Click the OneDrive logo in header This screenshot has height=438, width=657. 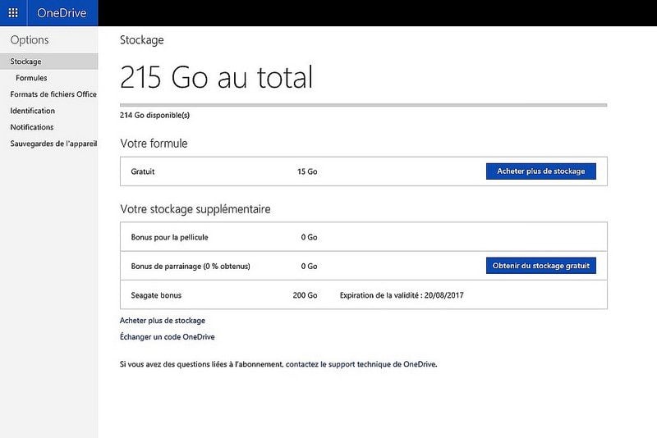coord(62,13)
